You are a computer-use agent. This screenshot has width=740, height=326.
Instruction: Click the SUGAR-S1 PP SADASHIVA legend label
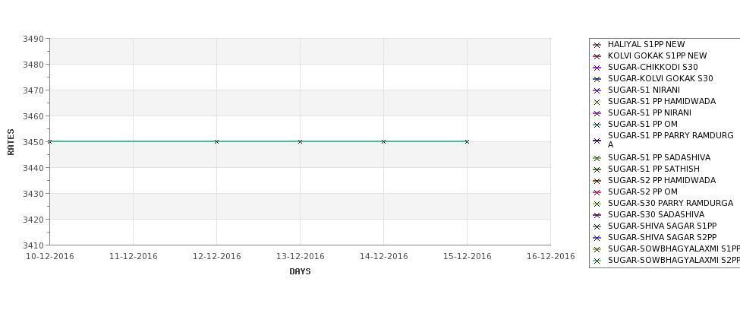pyautogui.click(x=659, y=157)
